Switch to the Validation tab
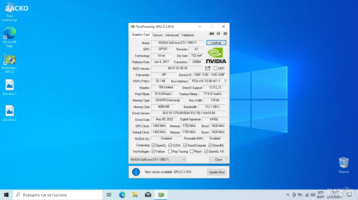Viewport: 358px width, 200px height. click(x=187, y=35)
